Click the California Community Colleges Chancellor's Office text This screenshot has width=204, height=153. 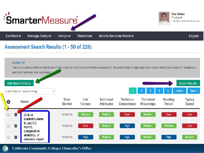pyautogui.click(x=52, y=148)
